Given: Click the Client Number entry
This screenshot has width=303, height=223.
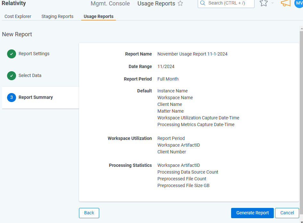Looking at the screenshot, I should pyautogui.click(x=172, y=152).
